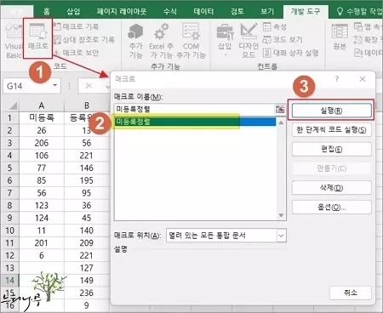Open 매크로 보안 settings

[76, 53]
